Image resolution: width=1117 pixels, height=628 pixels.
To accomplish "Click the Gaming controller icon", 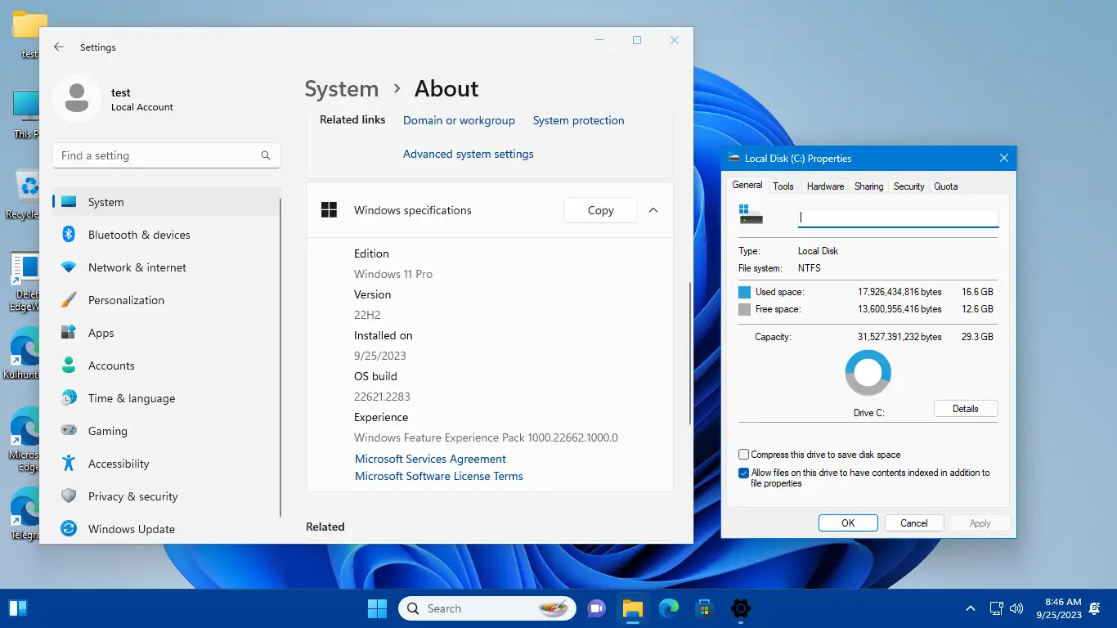I will [x=70, y=431].
